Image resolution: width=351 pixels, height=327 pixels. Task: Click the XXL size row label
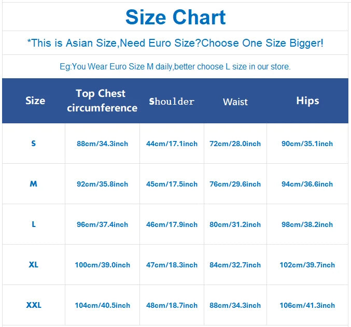(34, 305)
